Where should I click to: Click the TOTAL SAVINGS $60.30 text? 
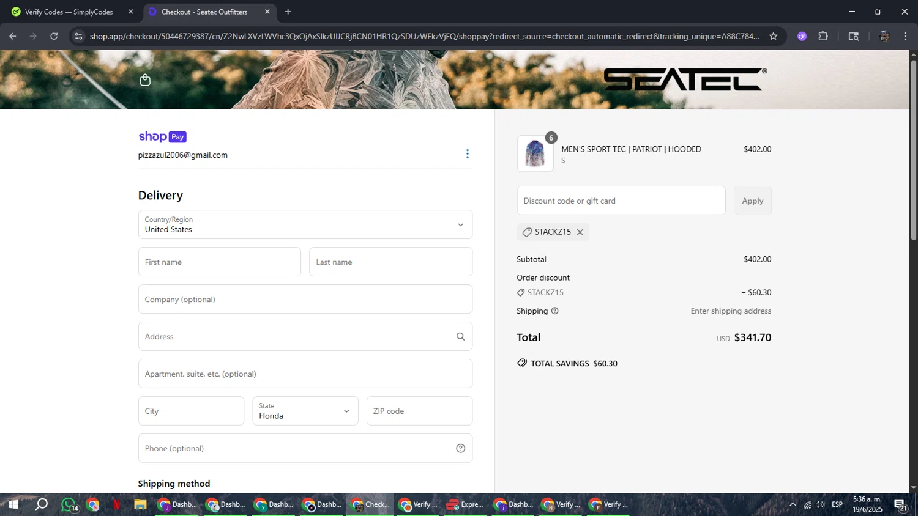click(x=574, y=363)
